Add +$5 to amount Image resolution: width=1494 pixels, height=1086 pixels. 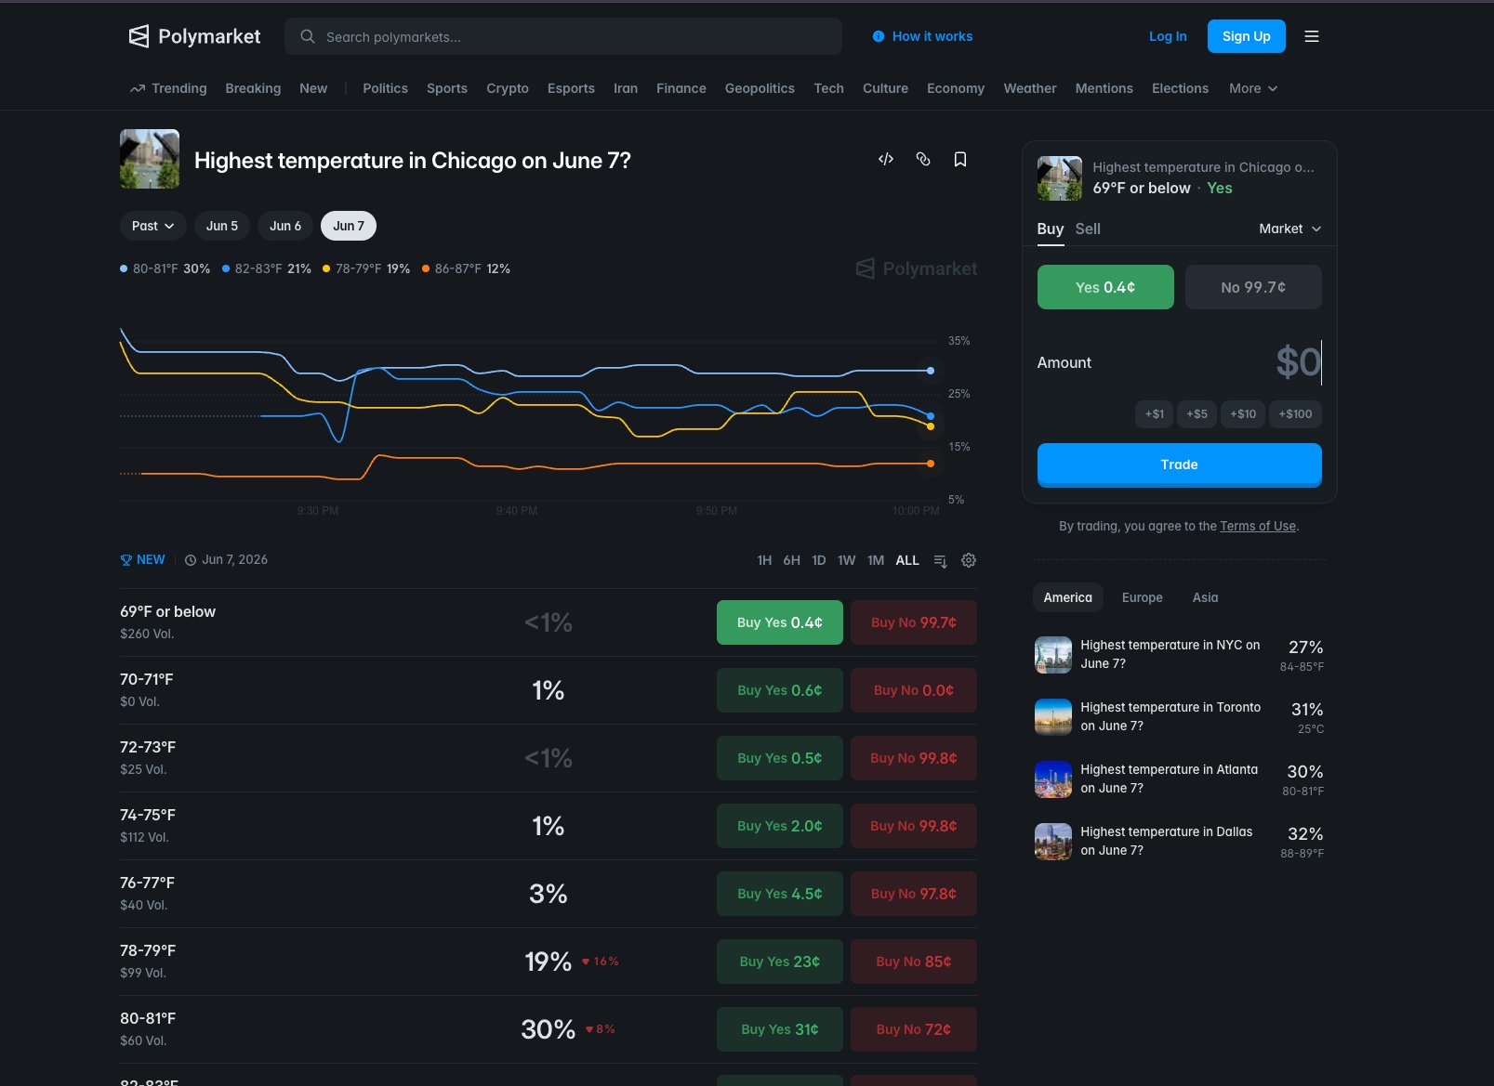(x=1197, y=414)
